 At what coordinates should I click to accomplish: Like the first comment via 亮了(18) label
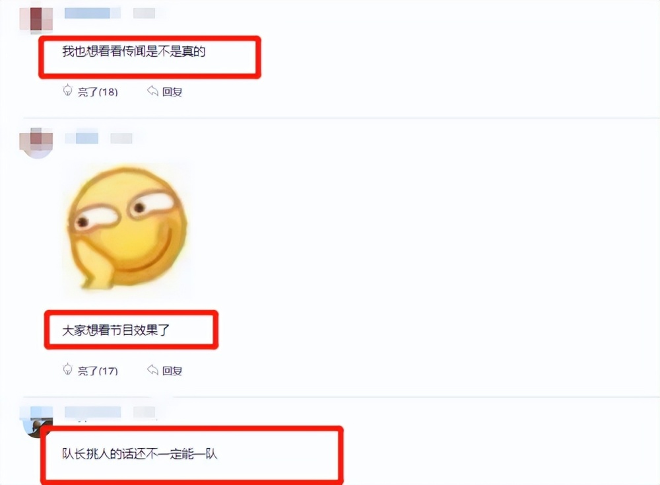(x=98, y=91)
